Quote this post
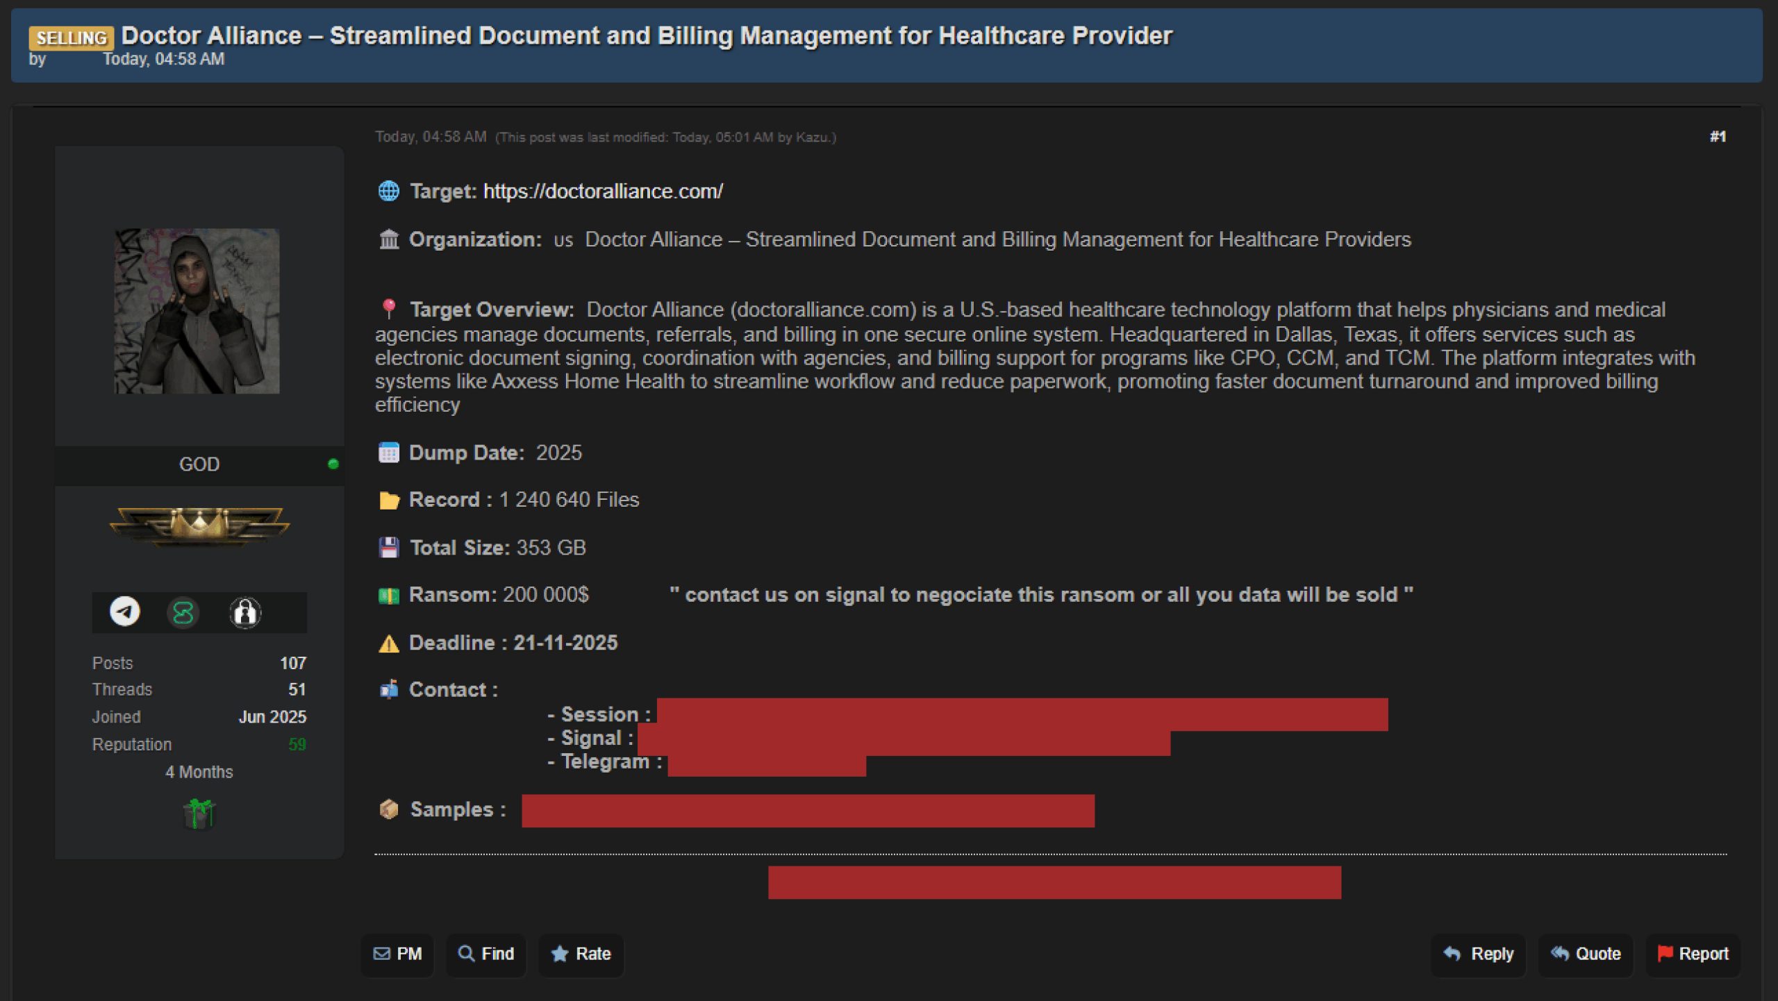This screenshot has width=1778, height=1001. [x=1586, y=954]
